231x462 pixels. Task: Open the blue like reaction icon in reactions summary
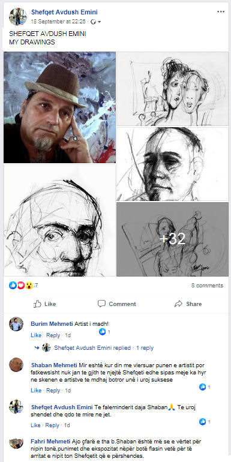tap(13, 285)
